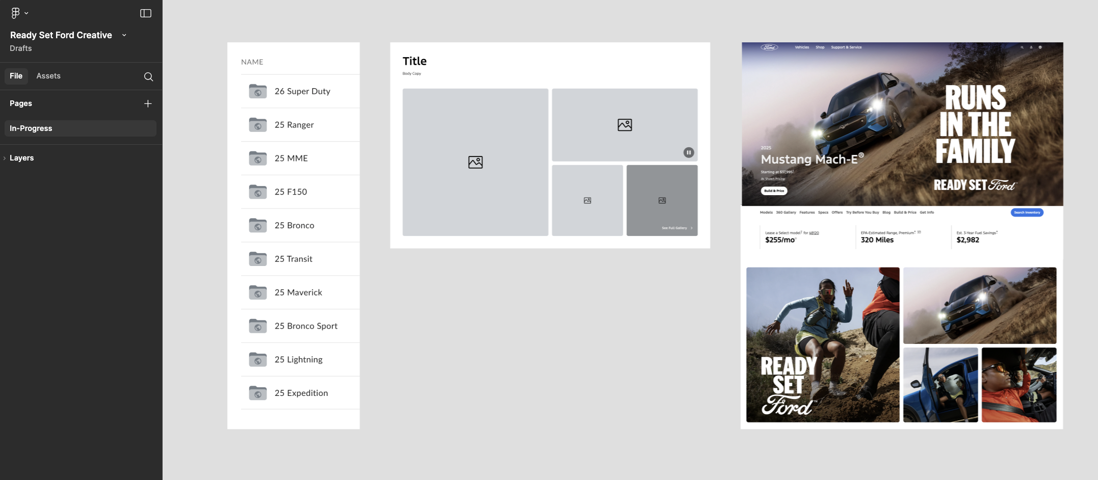Pause the gallery animation
Screen dimensions: 1098x480
tap(689, 152)
